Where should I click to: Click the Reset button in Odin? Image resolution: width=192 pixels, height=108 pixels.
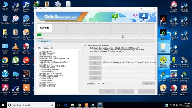tap(125, 91)
